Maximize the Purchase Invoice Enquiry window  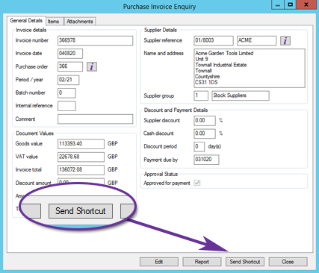click(291, 4)
